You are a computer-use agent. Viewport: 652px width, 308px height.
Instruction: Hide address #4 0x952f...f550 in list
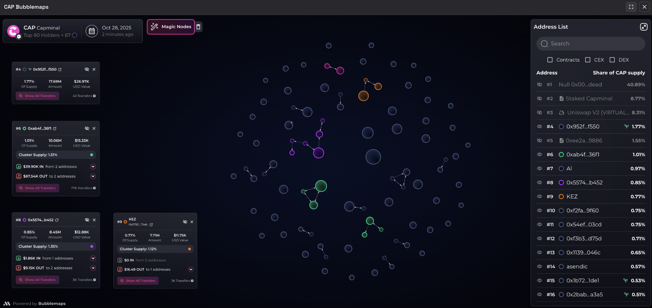click(x=540, y=127)
